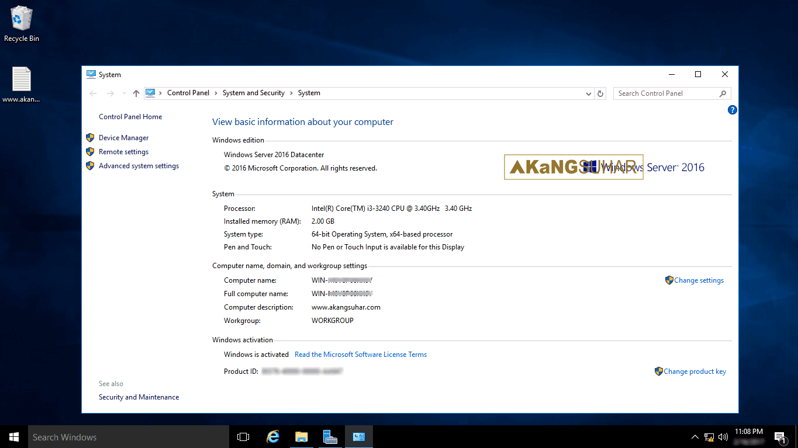Open Security and Maintenance under See also
Image resolution: width=798 pixels, height=448 pixels.
(x=139, y=397)
